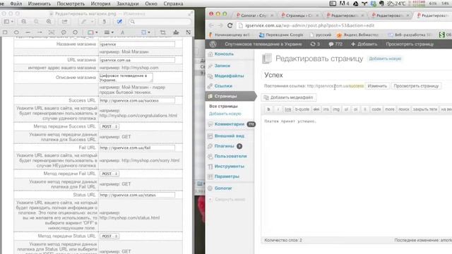The image size is (452, 254).
Task: Select the arrow drawing tool
Action: click(40, 32)
